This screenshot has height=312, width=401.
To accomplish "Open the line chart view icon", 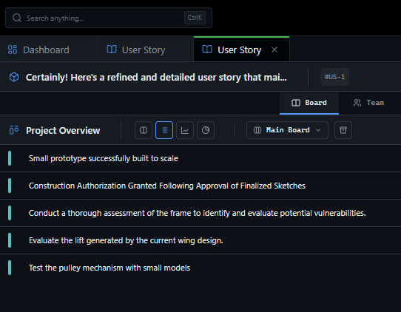I will pyautogui.click(x=185, y=130).
